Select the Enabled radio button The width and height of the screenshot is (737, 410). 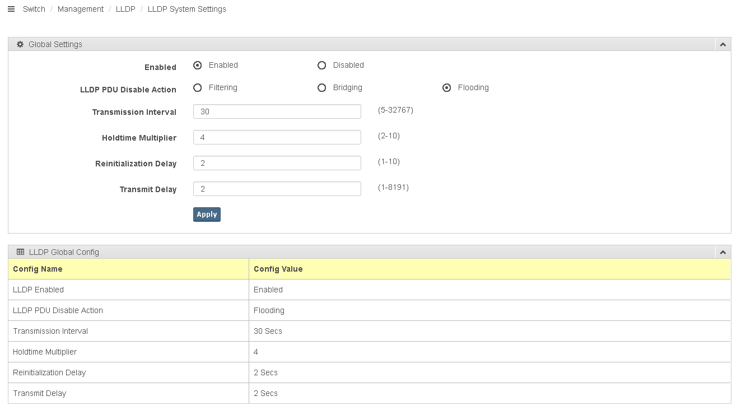(198, 66)
